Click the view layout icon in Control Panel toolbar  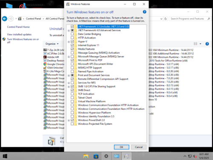(196, 44)
